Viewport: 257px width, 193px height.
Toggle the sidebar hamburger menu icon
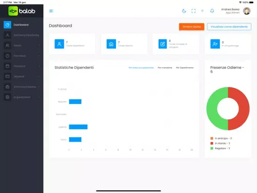coord(51,11)
